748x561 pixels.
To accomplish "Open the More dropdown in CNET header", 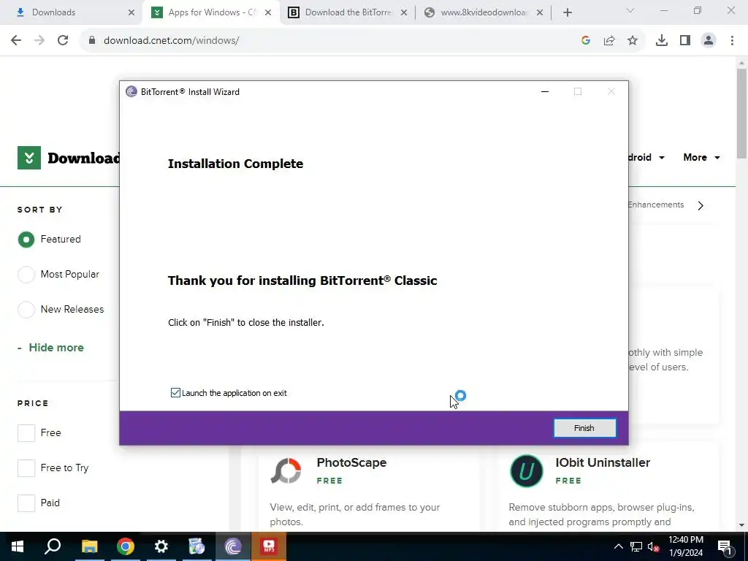I will pyautogui.click(x=701, y=158).
